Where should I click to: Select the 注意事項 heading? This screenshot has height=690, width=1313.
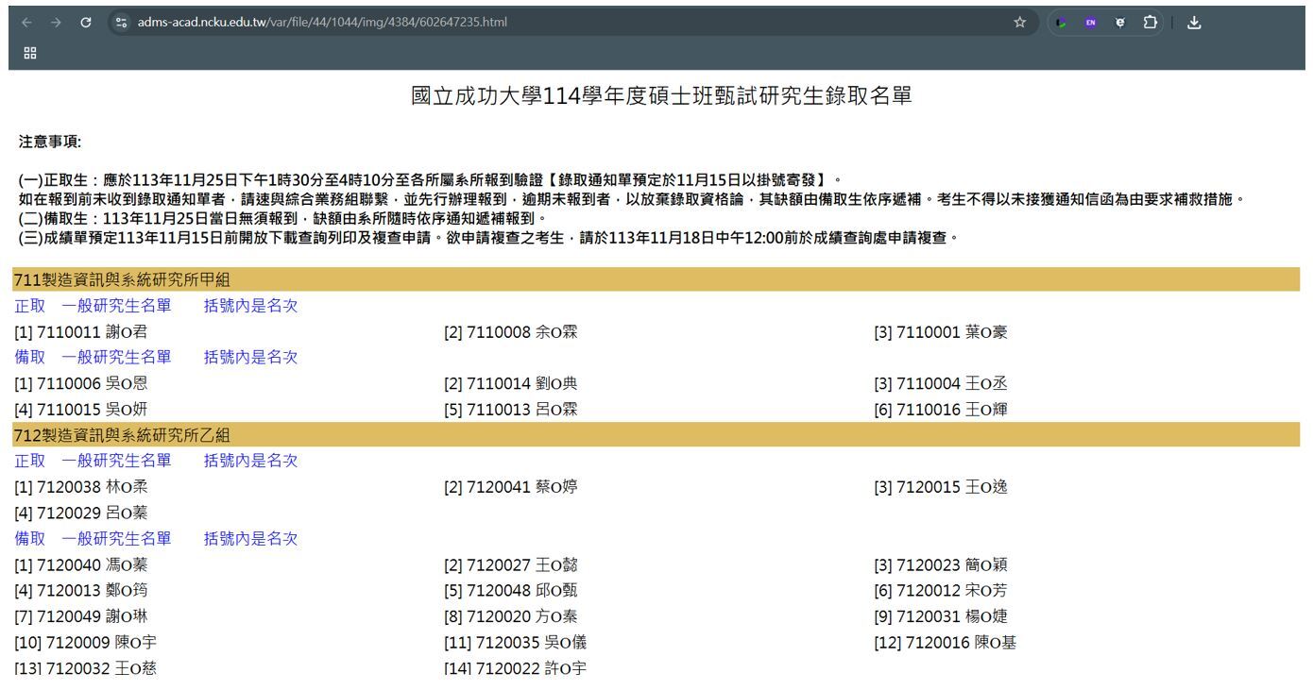click(50, 142)
